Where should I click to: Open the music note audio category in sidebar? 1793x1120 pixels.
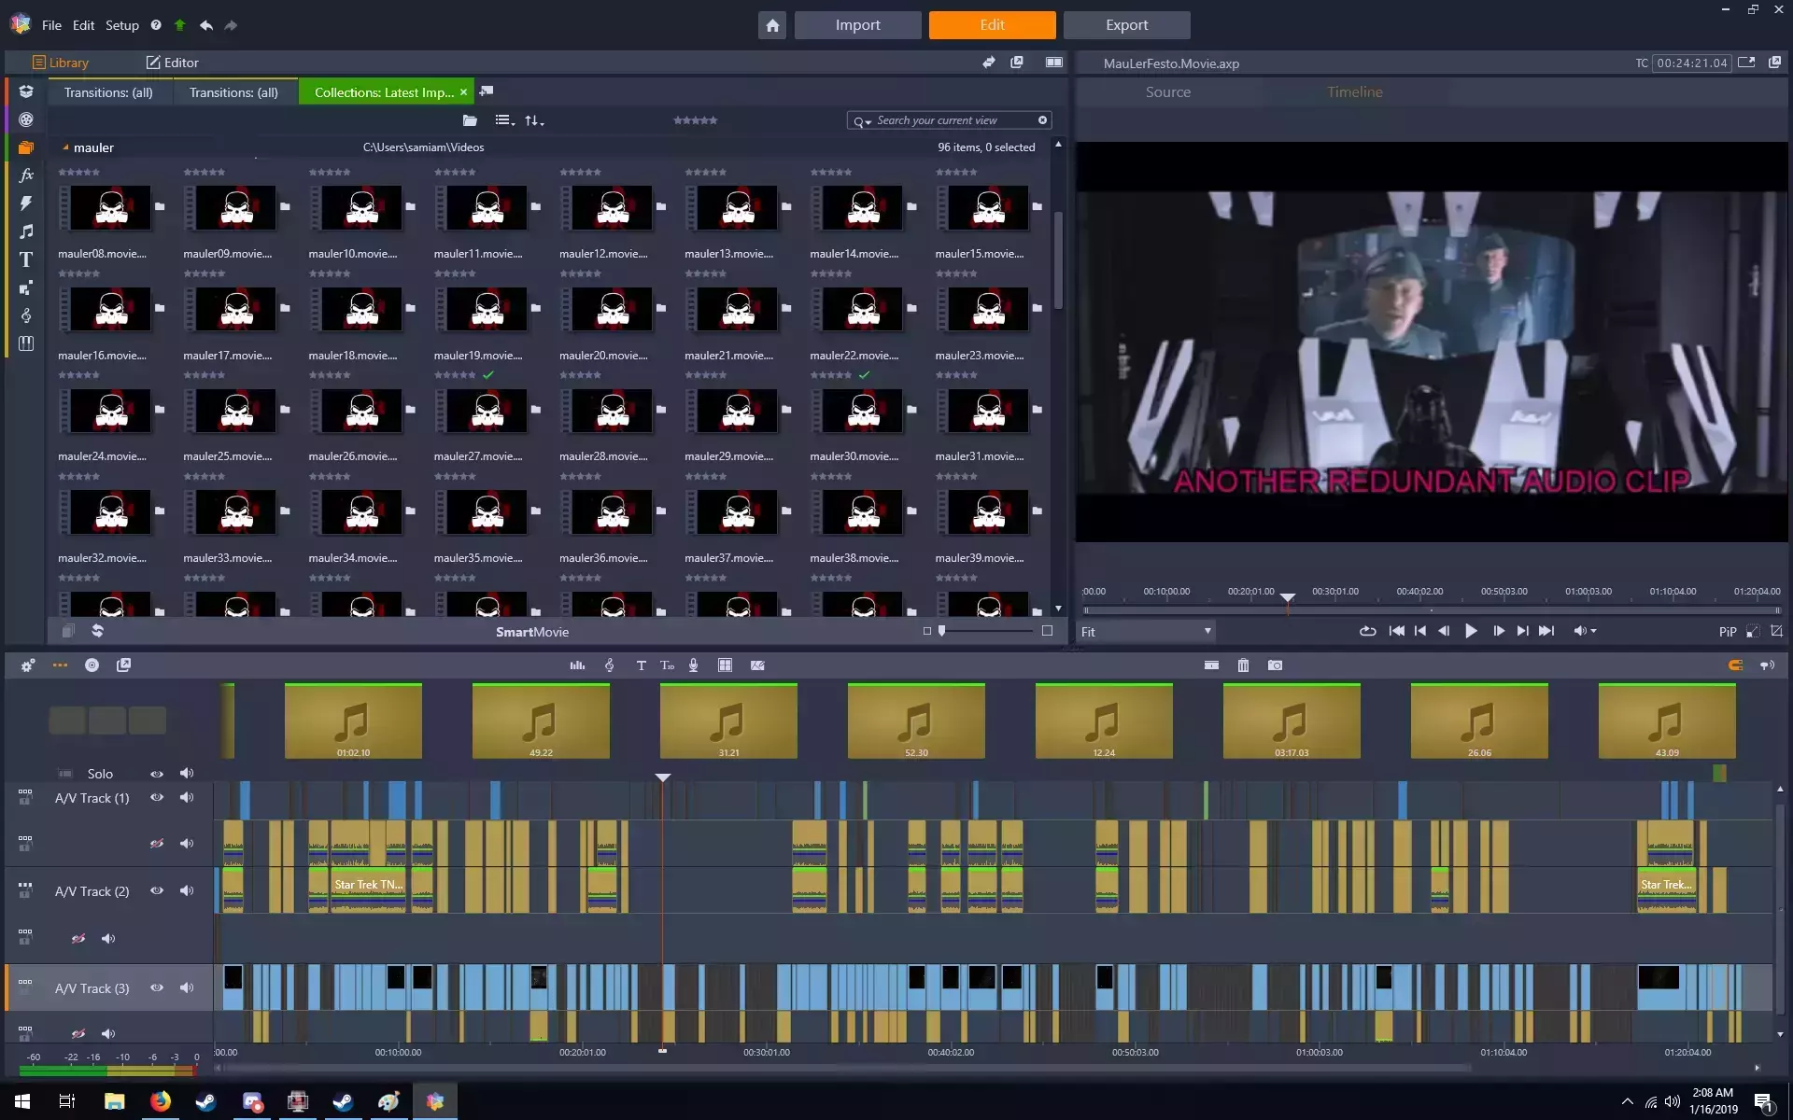click(26, 231)
